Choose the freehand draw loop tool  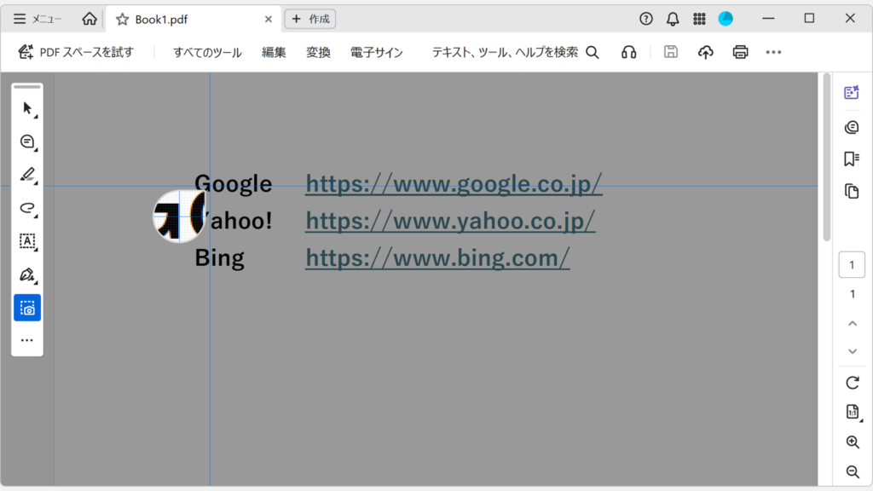[27, 208]
